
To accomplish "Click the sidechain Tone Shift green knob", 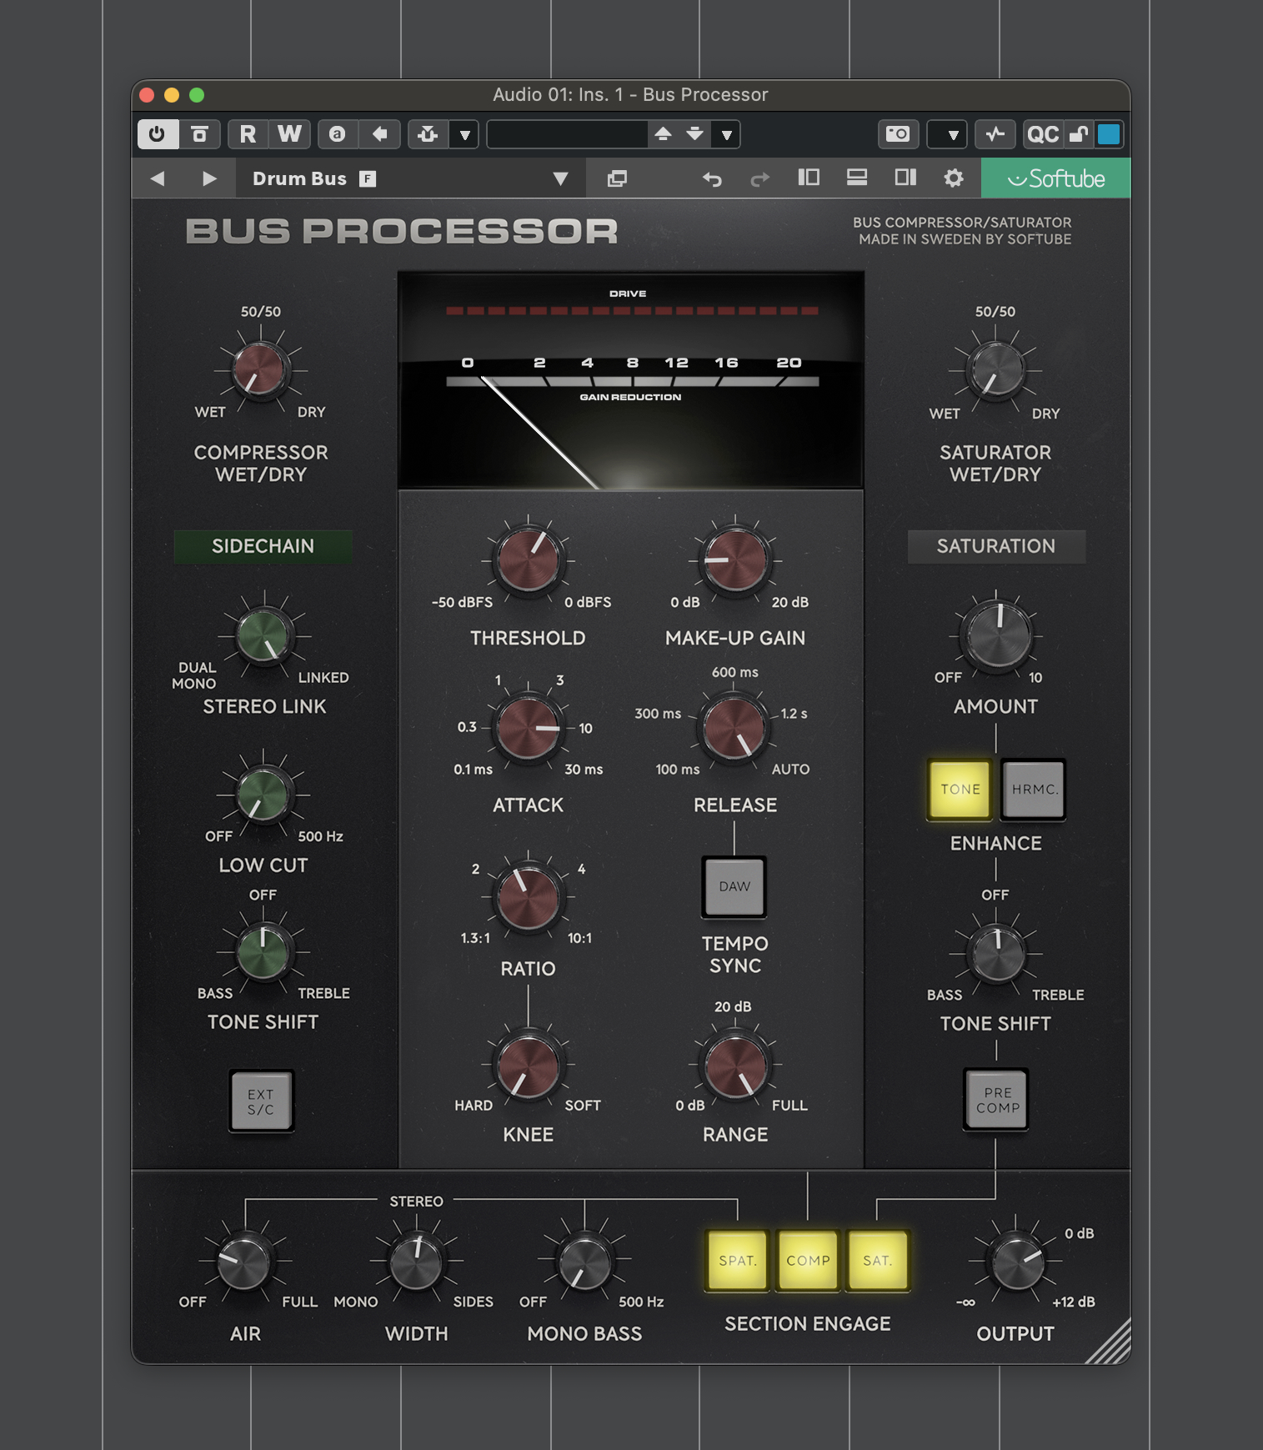I will pyautogui.click(x=263, y=952).
